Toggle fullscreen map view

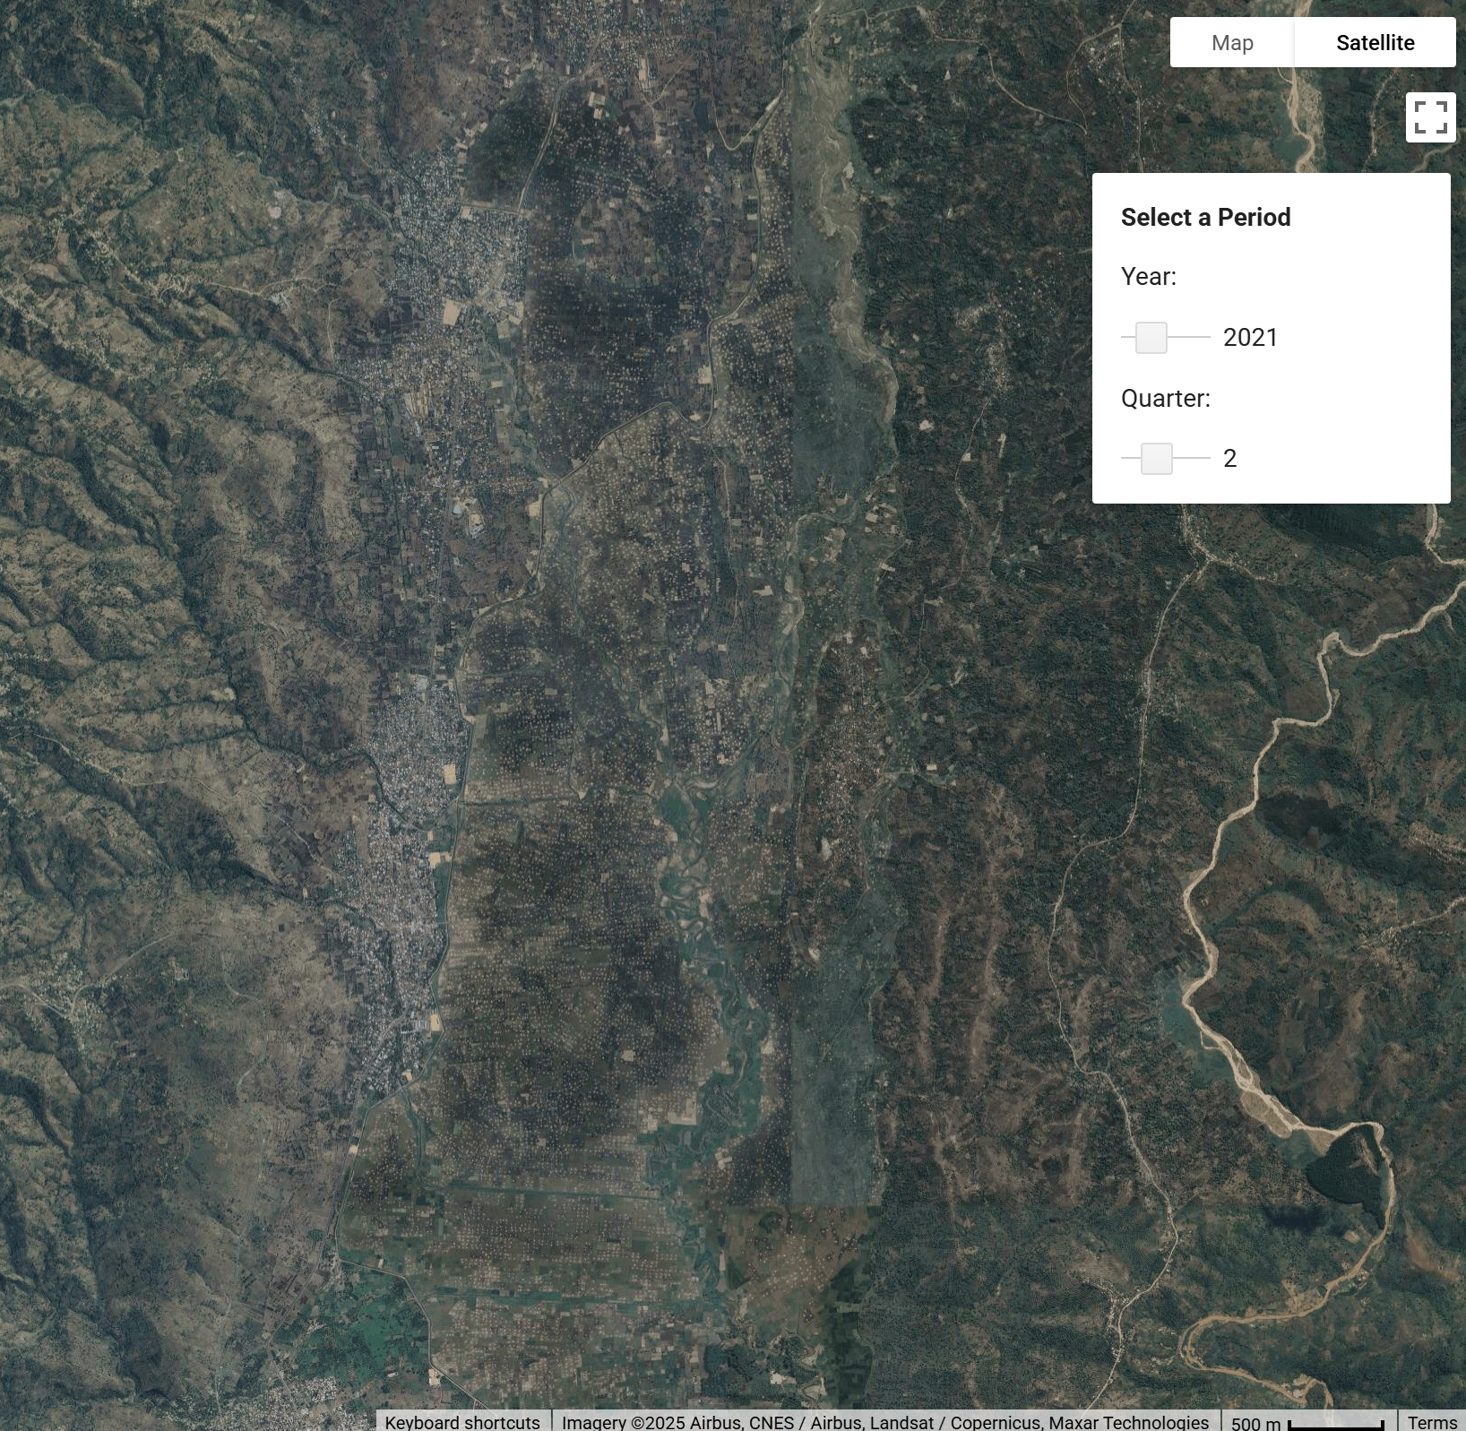(1430, 117)
